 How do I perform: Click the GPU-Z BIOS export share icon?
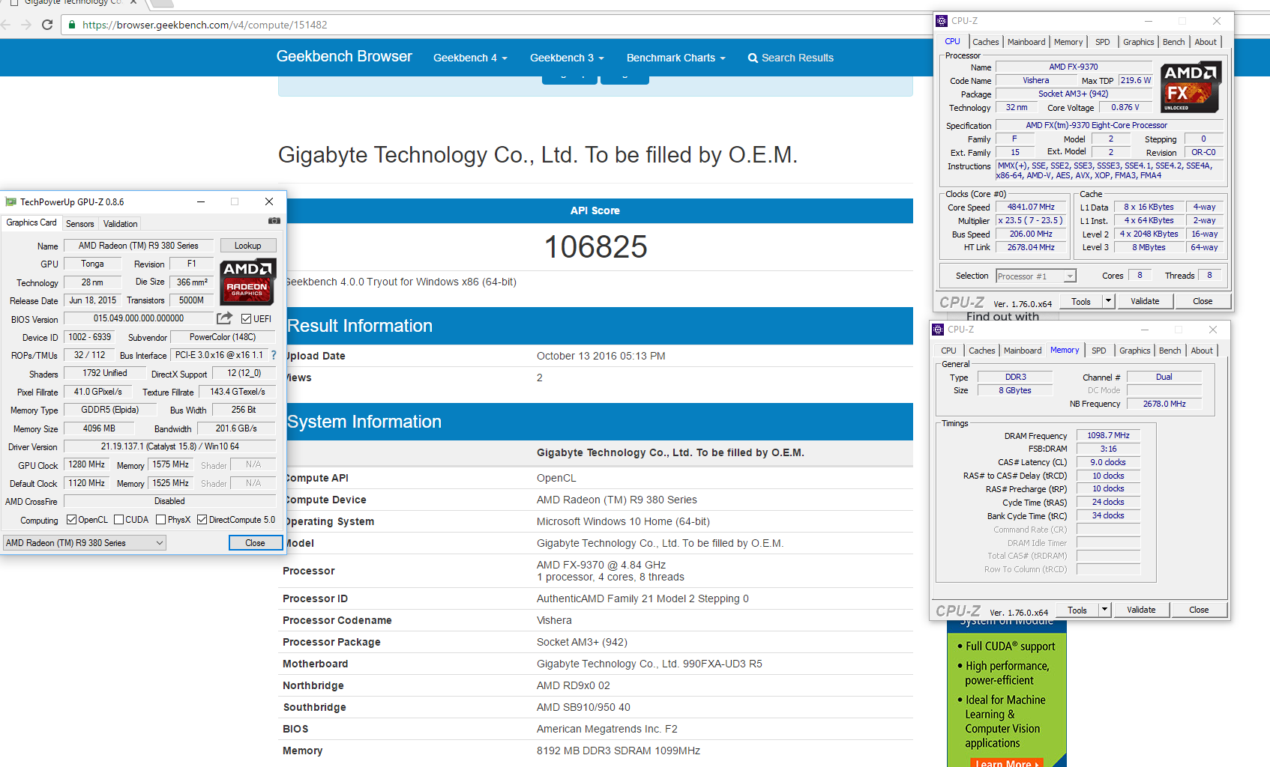click(x=224, y=318)
